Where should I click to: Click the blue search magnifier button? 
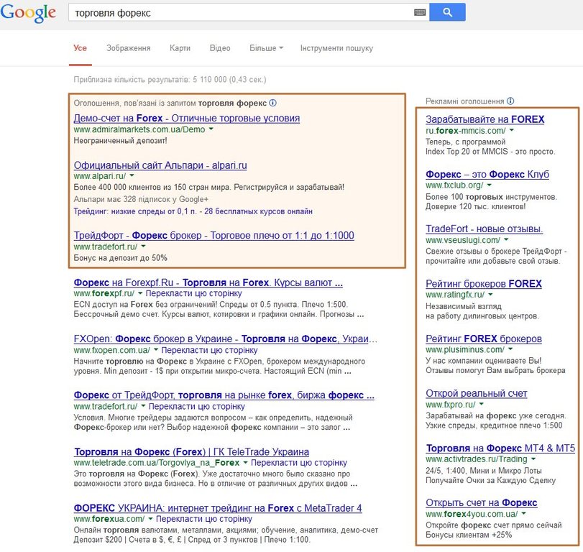click(x=447, y=12)
